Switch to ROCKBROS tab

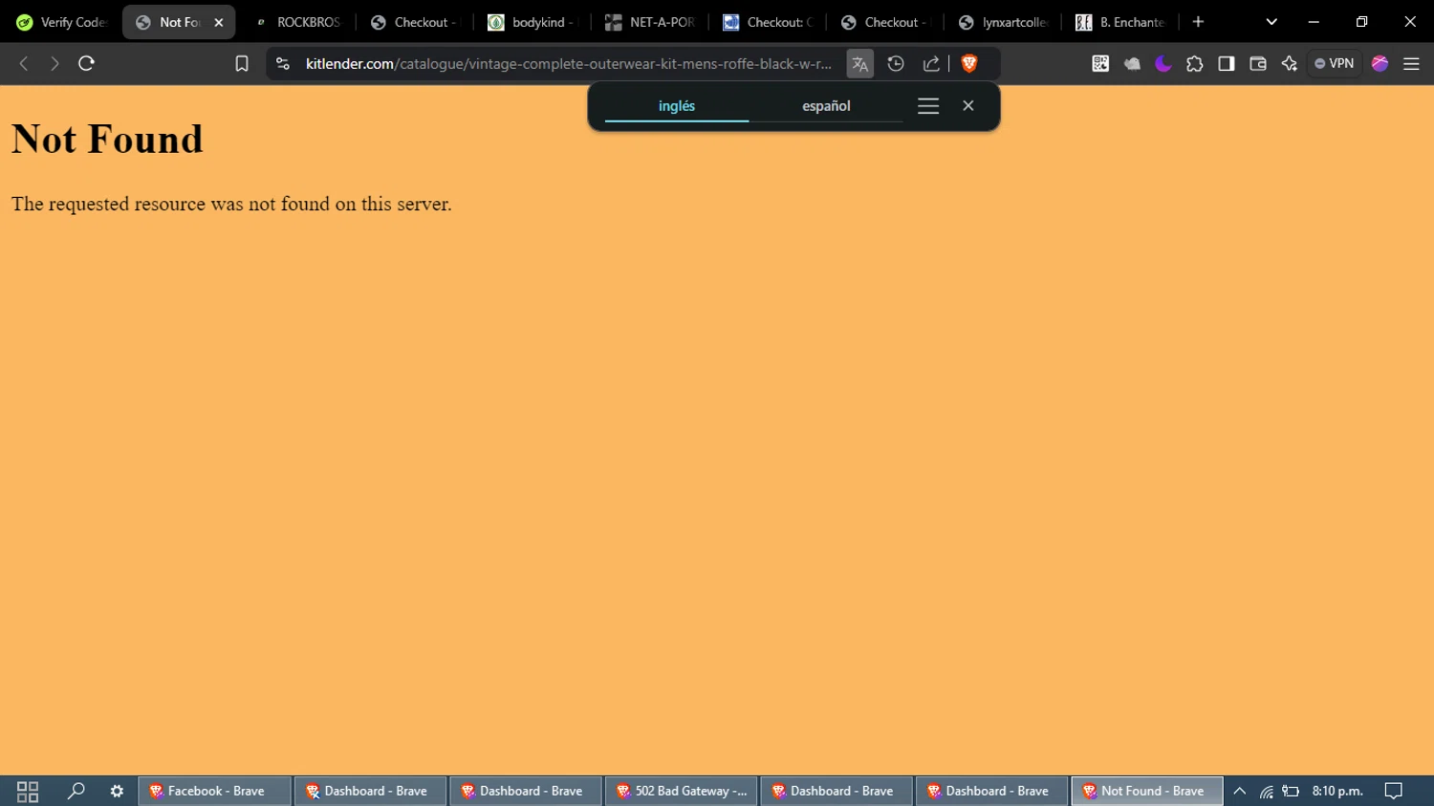[x=297, y=22]
